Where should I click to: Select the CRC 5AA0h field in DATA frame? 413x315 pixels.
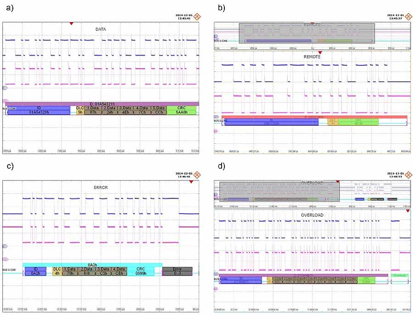(182, 110)
